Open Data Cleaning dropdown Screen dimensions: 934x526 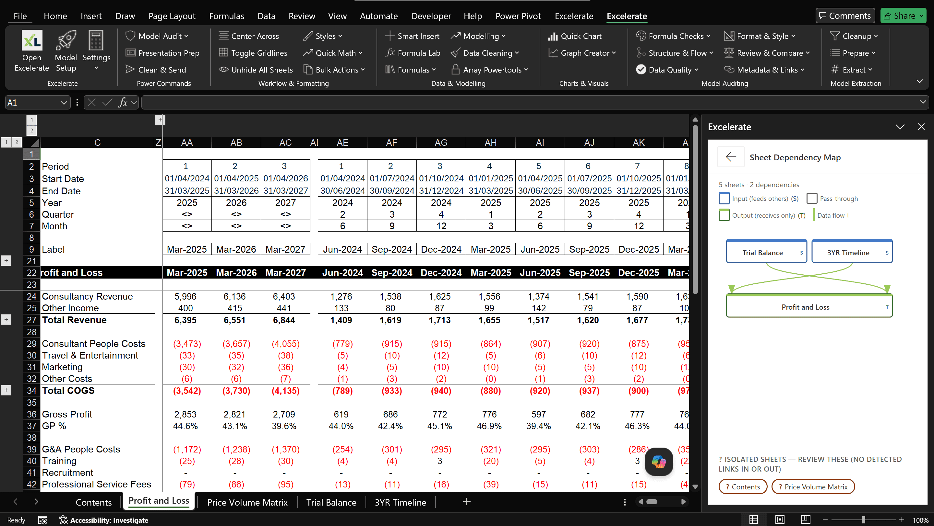tap(485, 53)
